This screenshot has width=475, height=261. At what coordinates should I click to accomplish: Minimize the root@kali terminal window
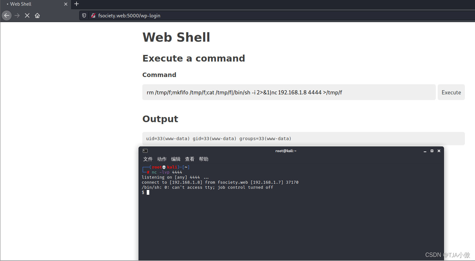pos(425,151)
